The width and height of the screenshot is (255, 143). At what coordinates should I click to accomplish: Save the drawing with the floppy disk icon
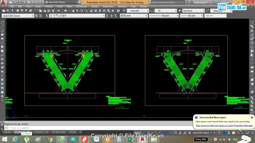pyautogui.click(x=12, y=11)
